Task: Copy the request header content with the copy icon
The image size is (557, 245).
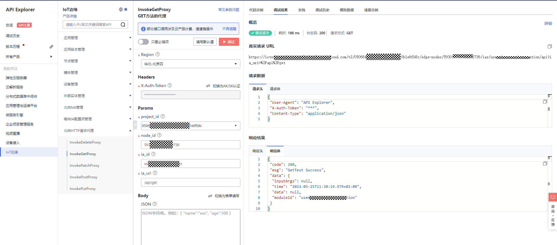Action: [545, 101]
